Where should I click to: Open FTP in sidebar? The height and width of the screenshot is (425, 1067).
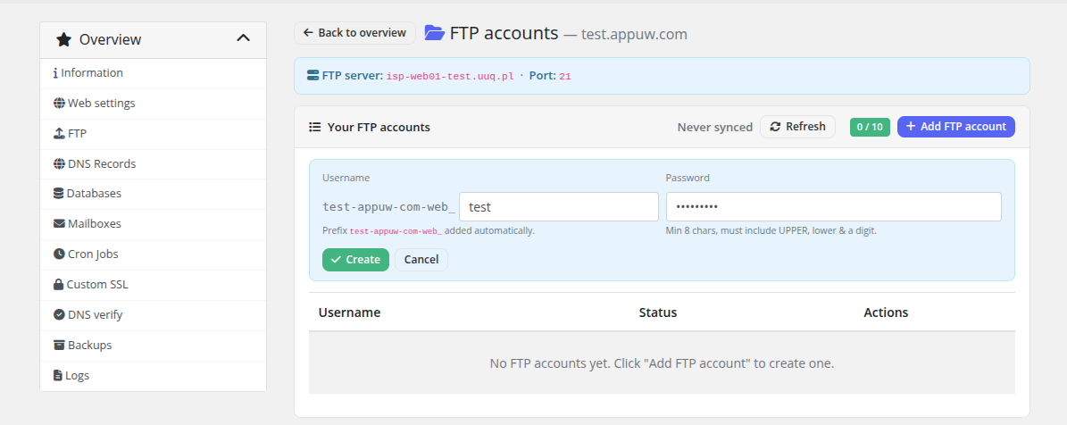click(x=153, y=134)
